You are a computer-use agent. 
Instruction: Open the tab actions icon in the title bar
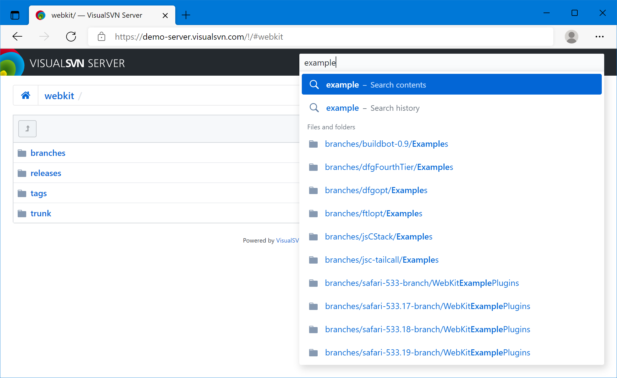[x=15, y=15]
